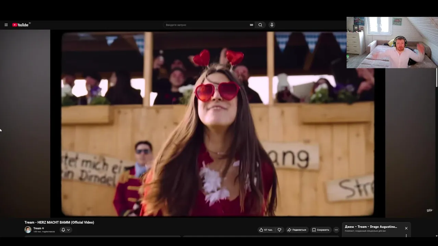Open the Tream channel avatar
Screen dimensions: 438x246
pyautogui.click(x=28, y=230)
